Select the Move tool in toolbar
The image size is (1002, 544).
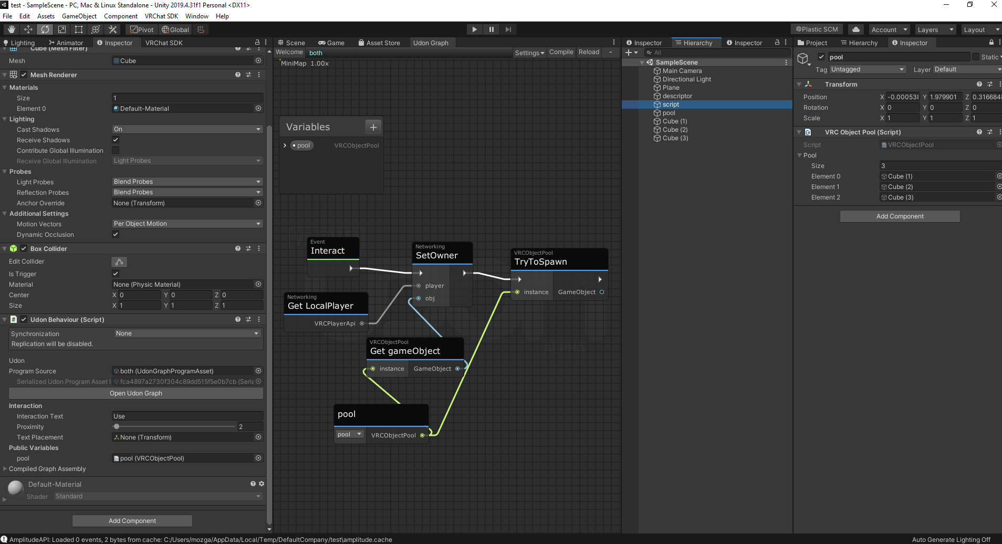[x=28, y=29]
